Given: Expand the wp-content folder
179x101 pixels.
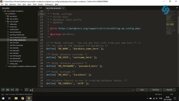Looking at the screenshot, I should [6, 19].
